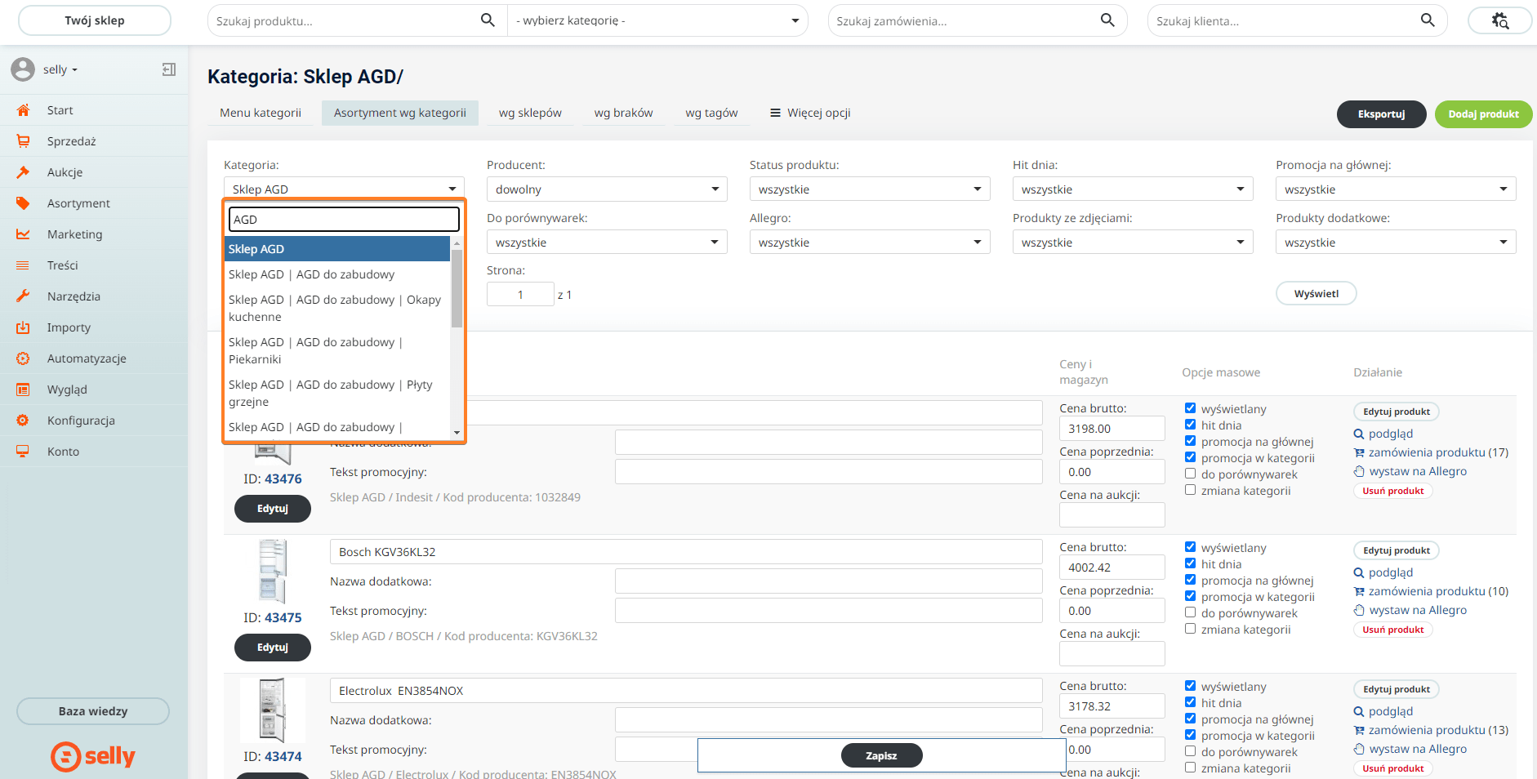Open Sprzedaż via the cart icon

23,141
